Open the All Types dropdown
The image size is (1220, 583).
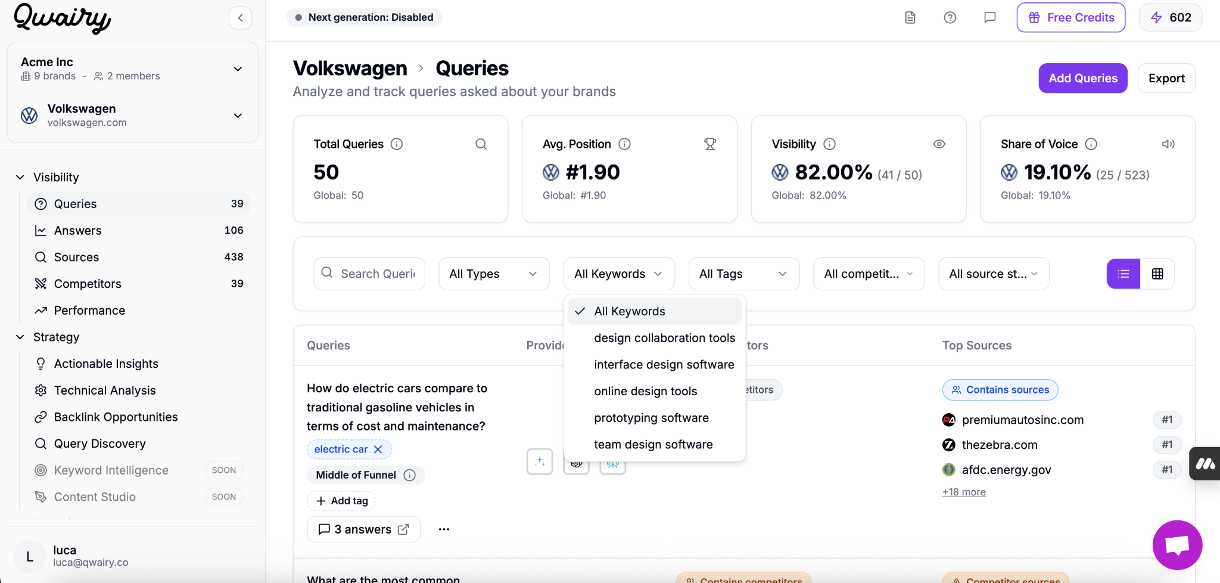494,274
